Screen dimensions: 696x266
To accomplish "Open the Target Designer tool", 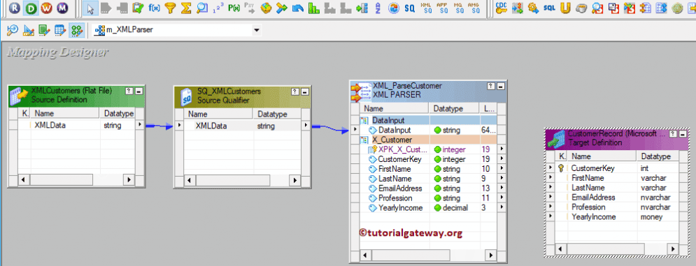I will coord(29,30).
